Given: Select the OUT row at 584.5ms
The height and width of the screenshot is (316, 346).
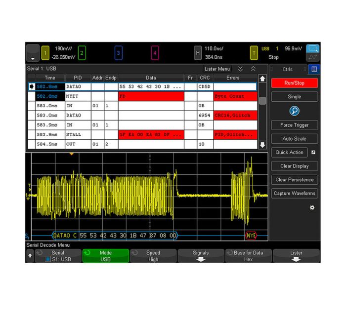Looking at the screenshot, I should 142,144.
